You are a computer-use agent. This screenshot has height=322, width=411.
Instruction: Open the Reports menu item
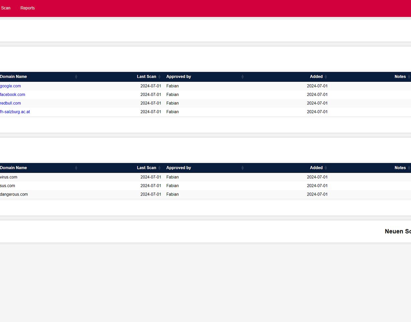[28, 8]
